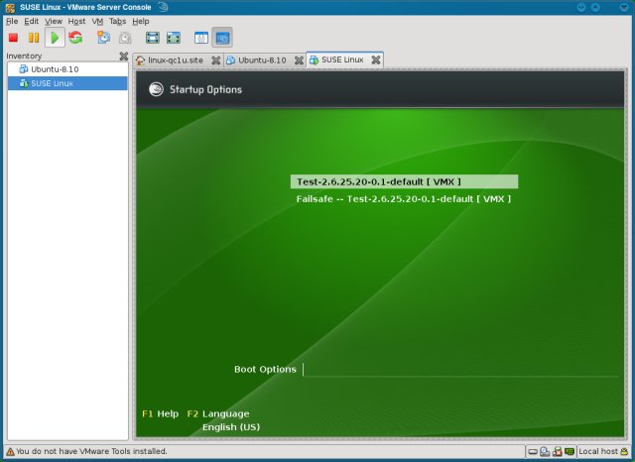Click the padlock icon beside Local host
Viewport: 635px width, 462px height.
click(x=624, y=451)
